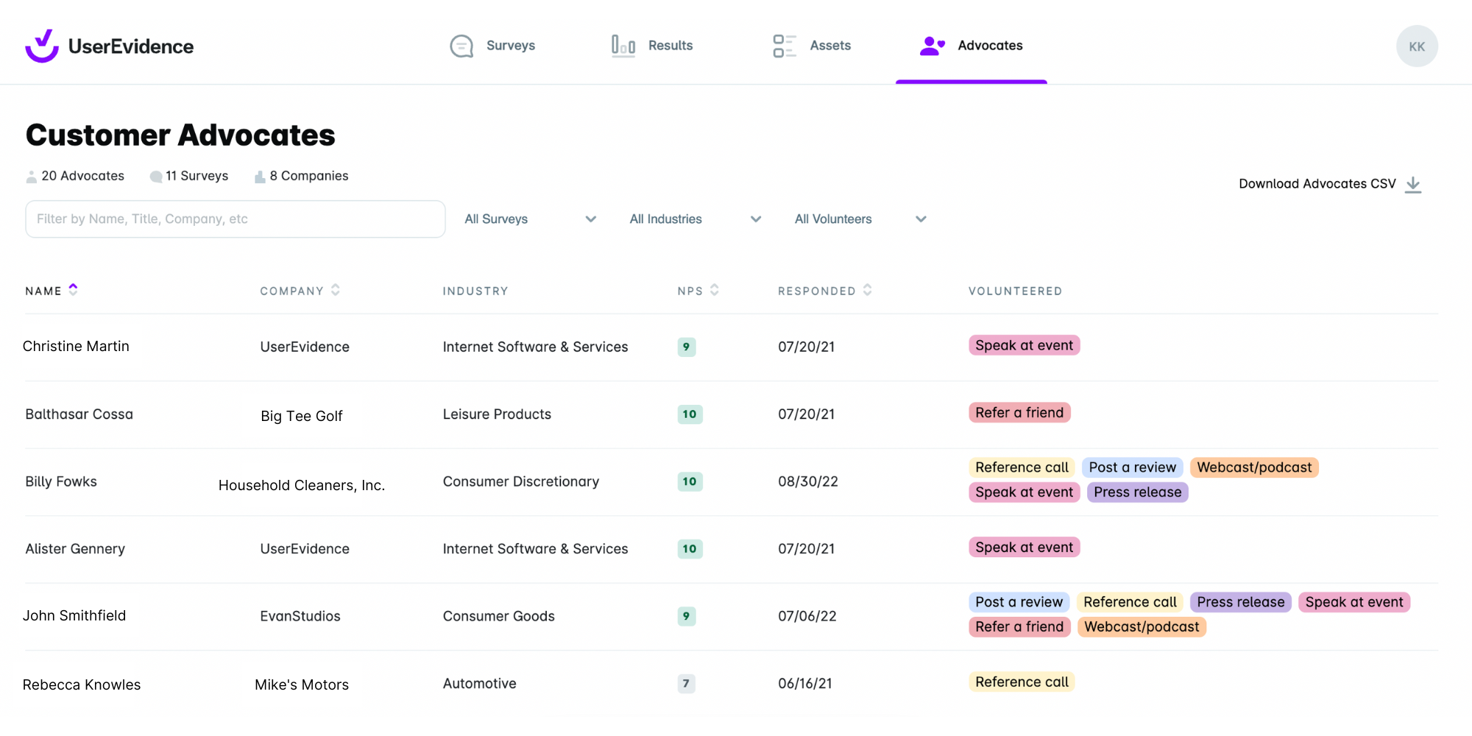Click John Smithfield's Webcast/podcast tag
Image resolution: width=1472 pixels, height=736 pixels.
[x=1142, y=627]
